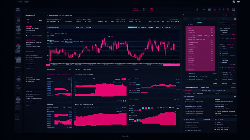Click the pink grid icon in top toolbar
This screenshot has width=250, height=140.
[228, 9]
